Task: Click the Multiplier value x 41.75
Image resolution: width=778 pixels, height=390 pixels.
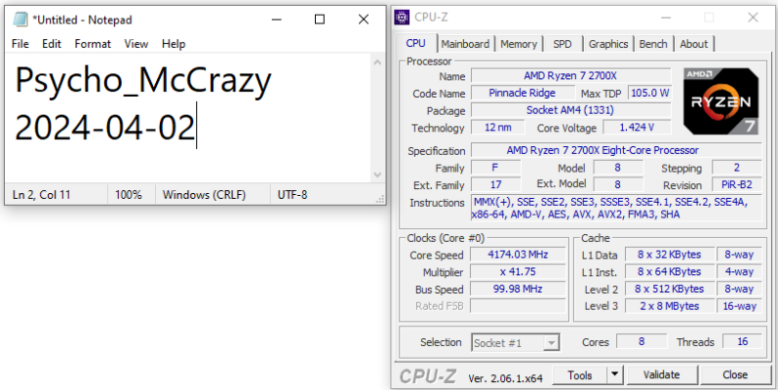Action: click(518, 272)
